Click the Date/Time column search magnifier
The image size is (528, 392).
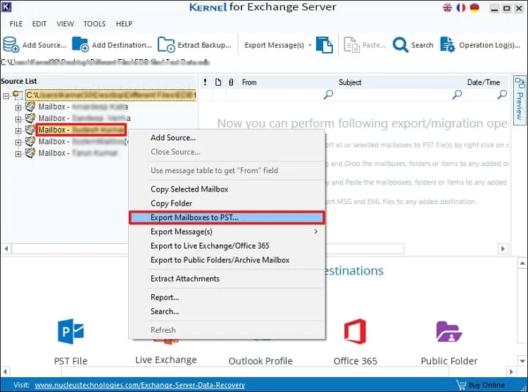click(502, 94)
